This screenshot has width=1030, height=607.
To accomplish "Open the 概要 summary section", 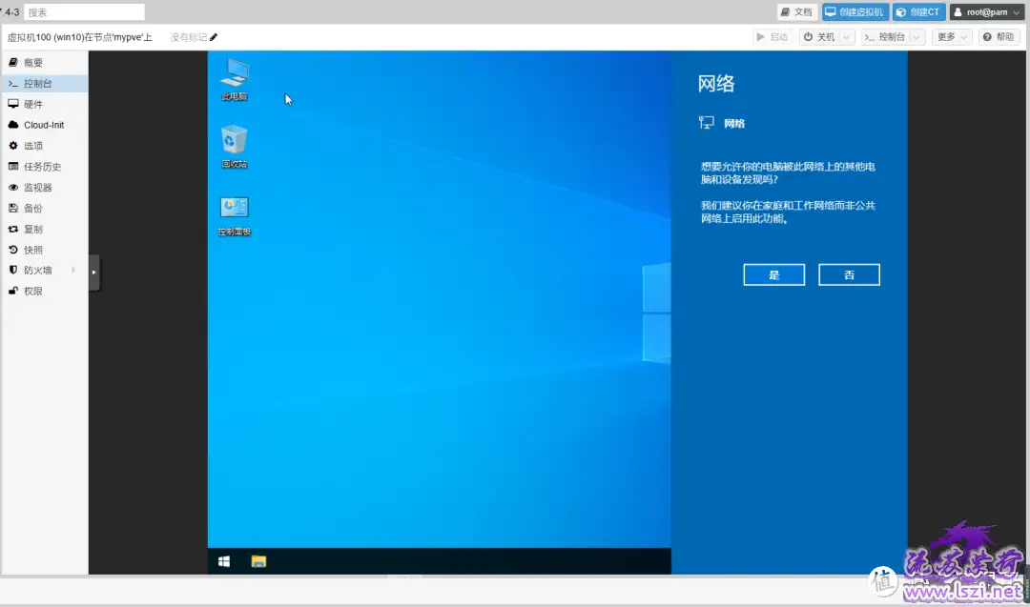I will click(45, 62).
